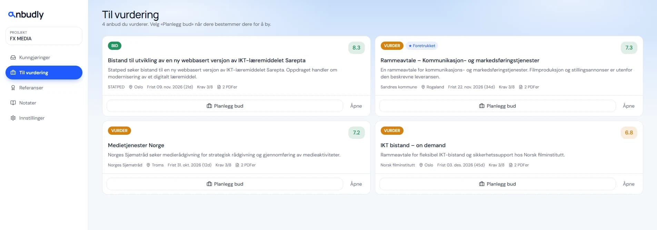Planlegg bud for Sarepta IKT-læremiddel tender
Image resolution: width=657 pixels, height=230 pixels.
225,106
